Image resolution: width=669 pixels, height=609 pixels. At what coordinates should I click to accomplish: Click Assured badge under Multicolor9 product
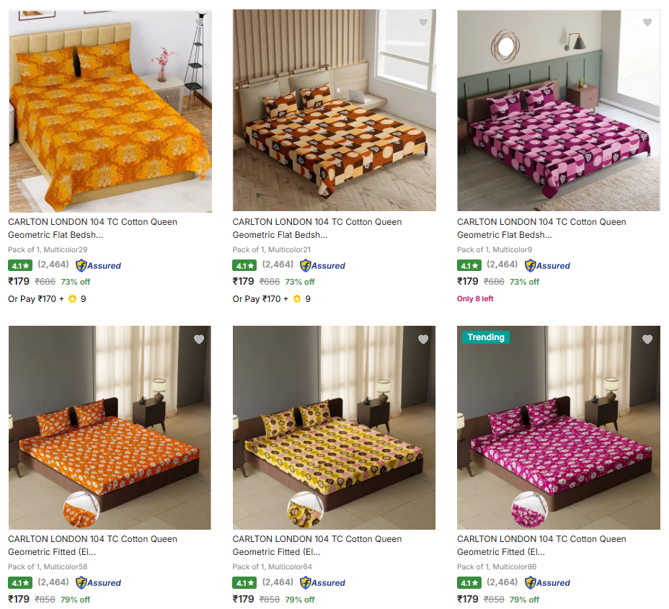click(547, 265)
